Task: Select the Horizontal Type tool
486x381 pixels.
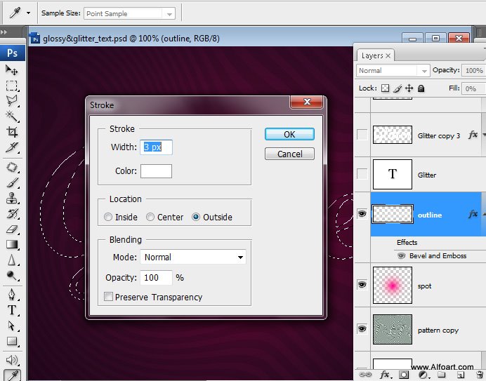Action: (x=12, y=310)
